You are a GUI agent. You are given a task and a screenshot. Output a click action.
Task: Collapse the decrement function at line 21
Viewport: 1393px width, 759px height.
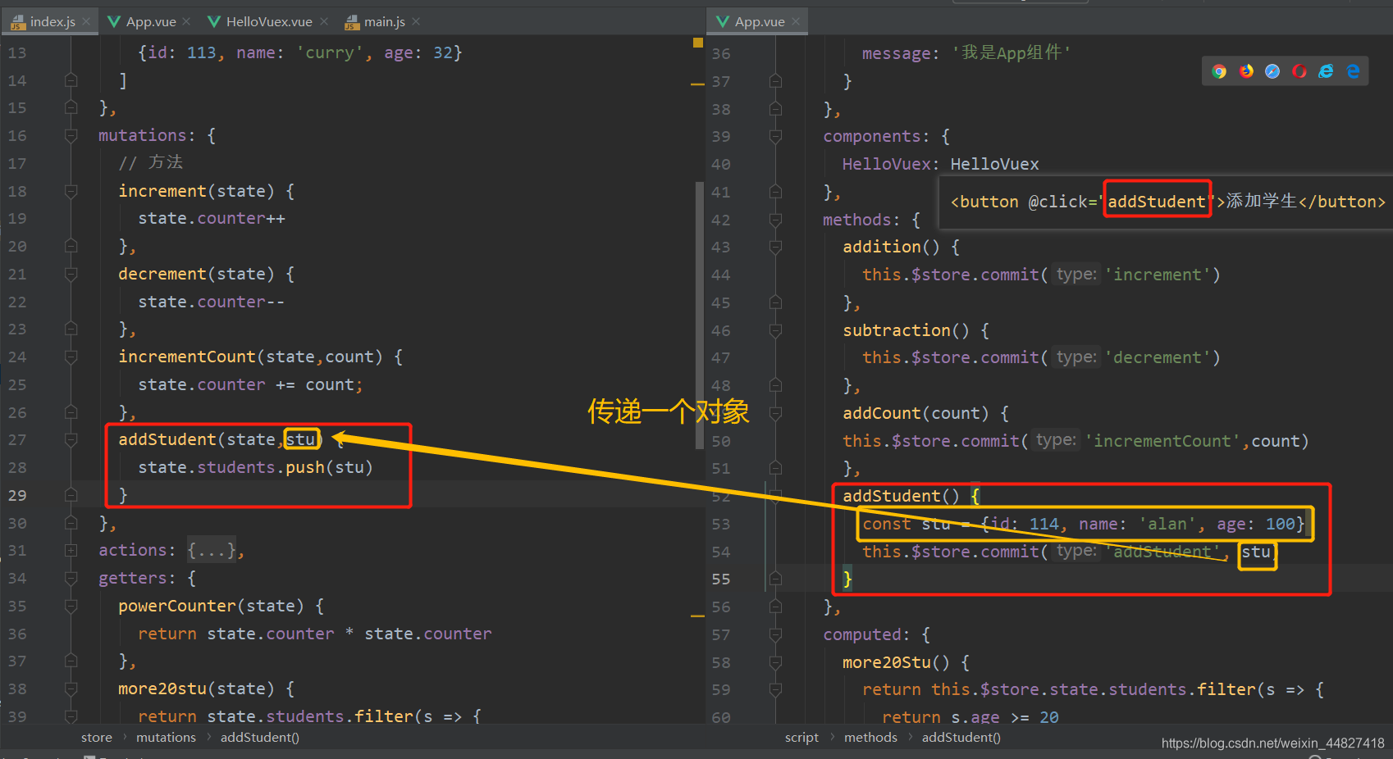tap(71, 274)
